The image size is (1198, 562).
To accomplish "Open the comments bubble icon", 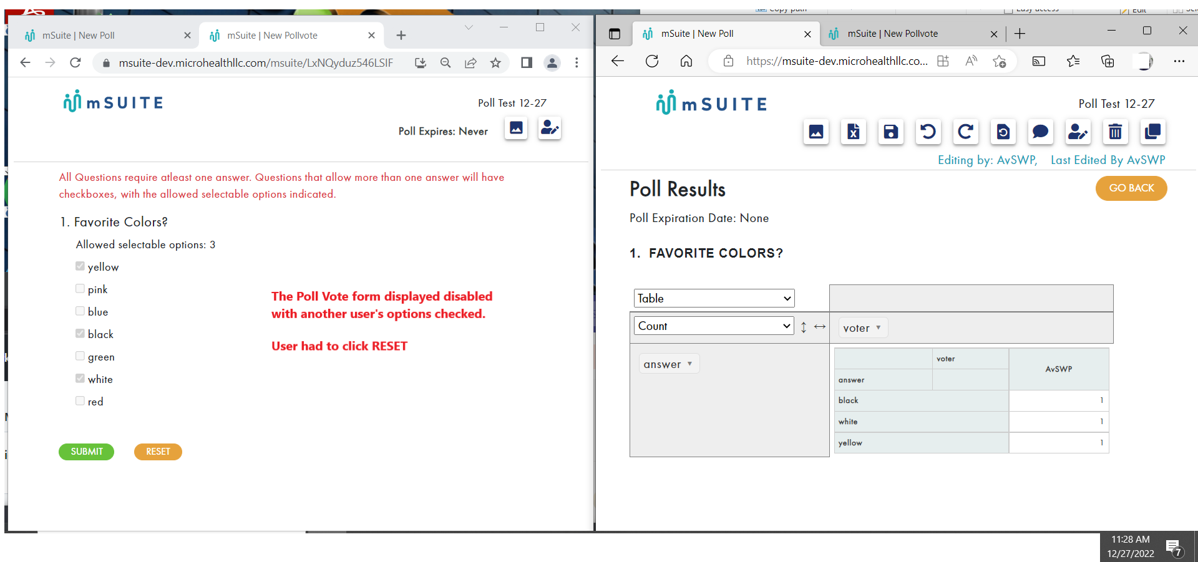I will (x=1040, y=132).
